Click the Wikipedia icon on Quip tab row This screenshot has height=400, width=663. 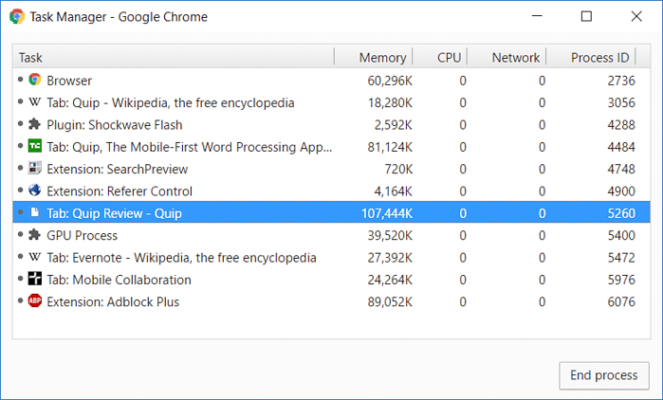pos(35,102)
